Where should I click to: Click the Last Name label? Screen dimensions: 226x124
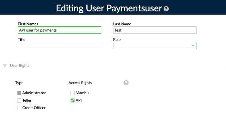click(122, 24)
